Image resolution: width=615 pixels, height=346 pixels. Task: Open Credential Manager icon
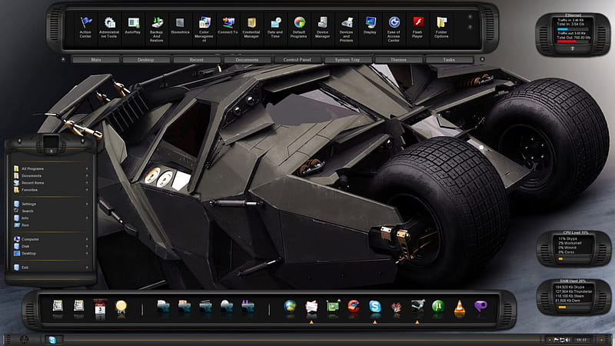click(x=251, y=28)
